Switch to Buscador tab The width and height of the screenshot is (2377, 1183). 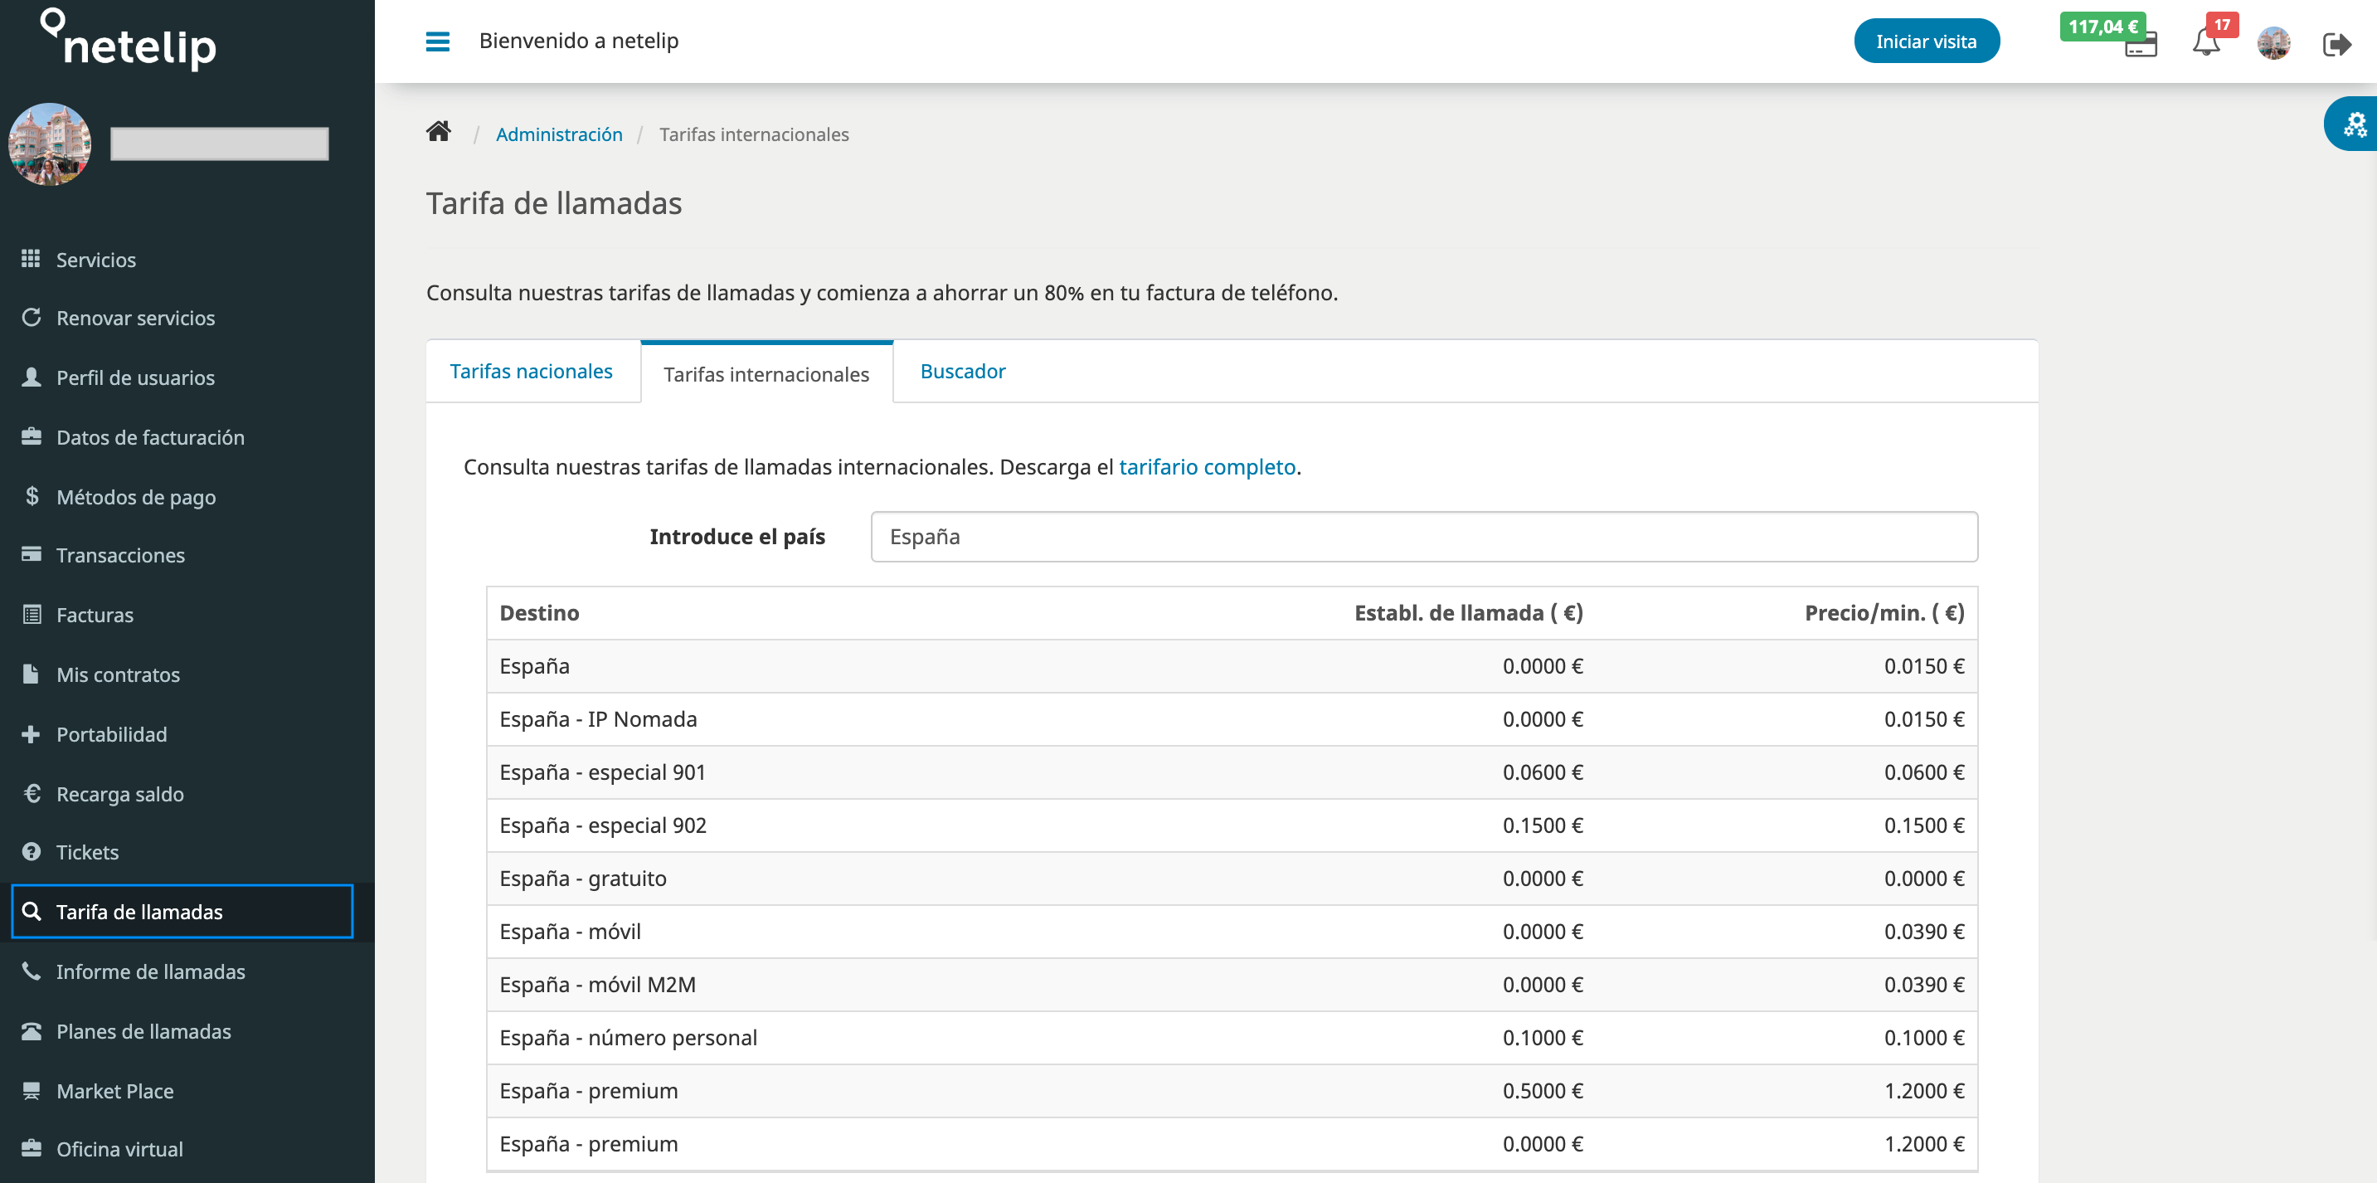[x=963, y=372]
